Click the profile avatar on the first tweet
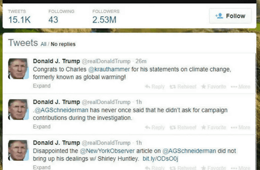 18,69
